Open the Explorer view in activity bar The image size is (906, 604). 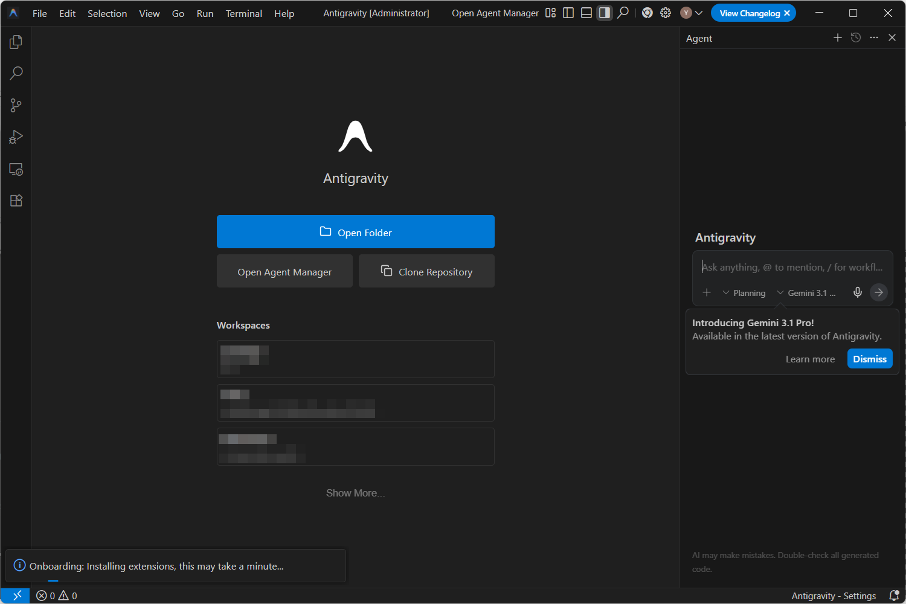pos(16,42)
